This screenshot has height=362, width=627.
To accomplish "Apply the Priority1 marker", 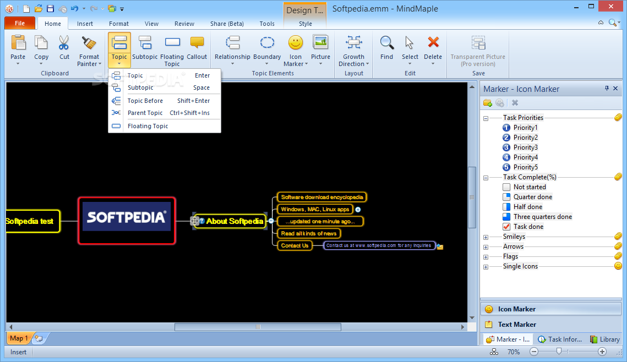I will click(520, 128).
